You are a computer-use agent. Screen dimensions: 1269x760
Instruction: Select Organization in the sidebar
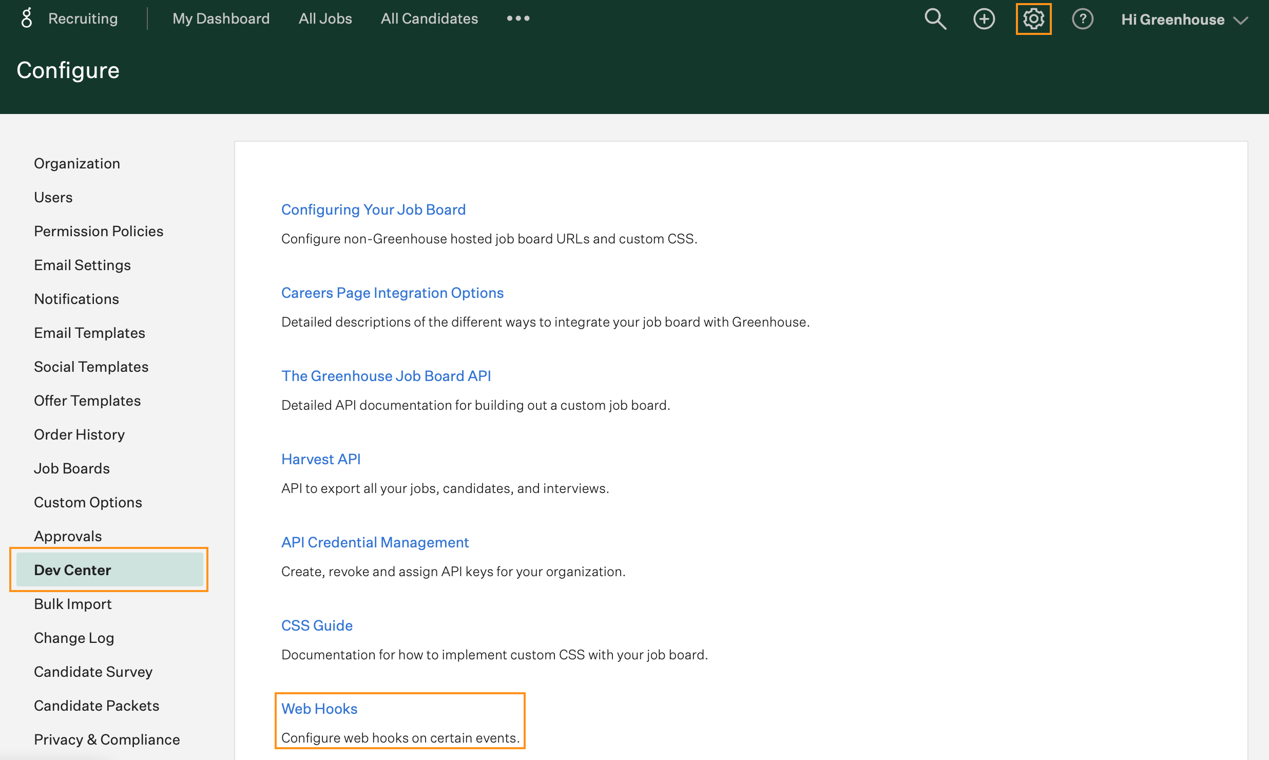[77, 163]
